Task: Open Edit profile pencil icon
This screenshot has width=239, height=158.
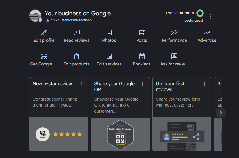Action: pyautogui.click(x=44, y=33)
